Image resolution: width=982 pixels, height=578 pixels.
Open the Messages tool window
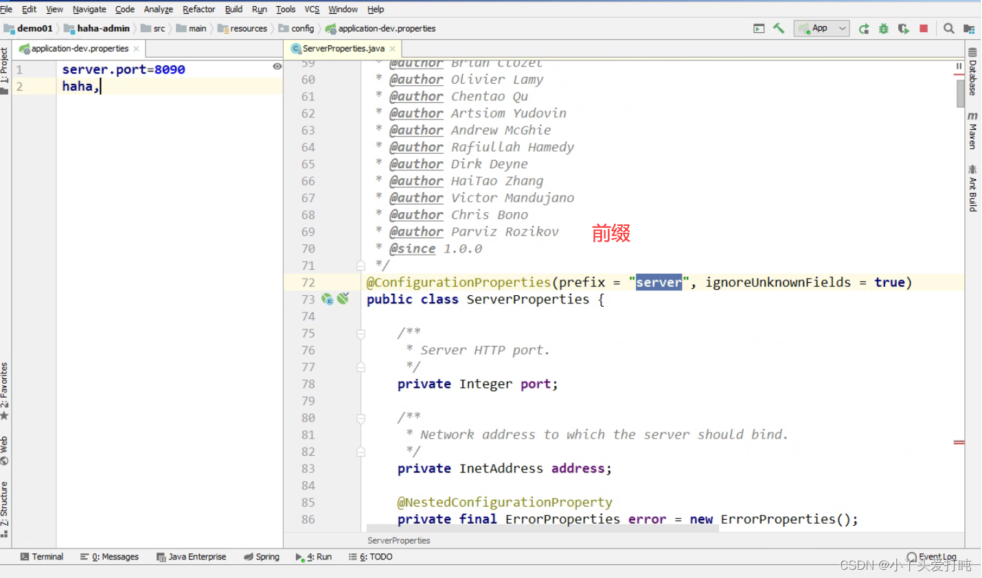110,557
